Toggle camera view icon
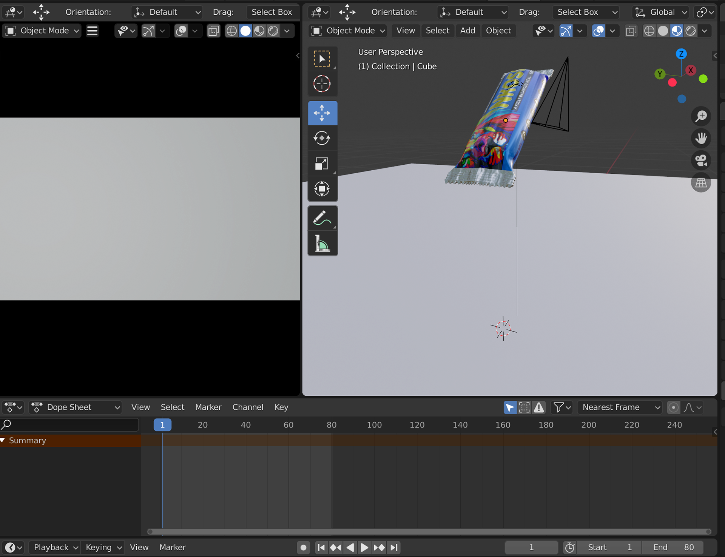Image resolution: width=725 pixels, height=557 pixels. (x=701, y=160)
